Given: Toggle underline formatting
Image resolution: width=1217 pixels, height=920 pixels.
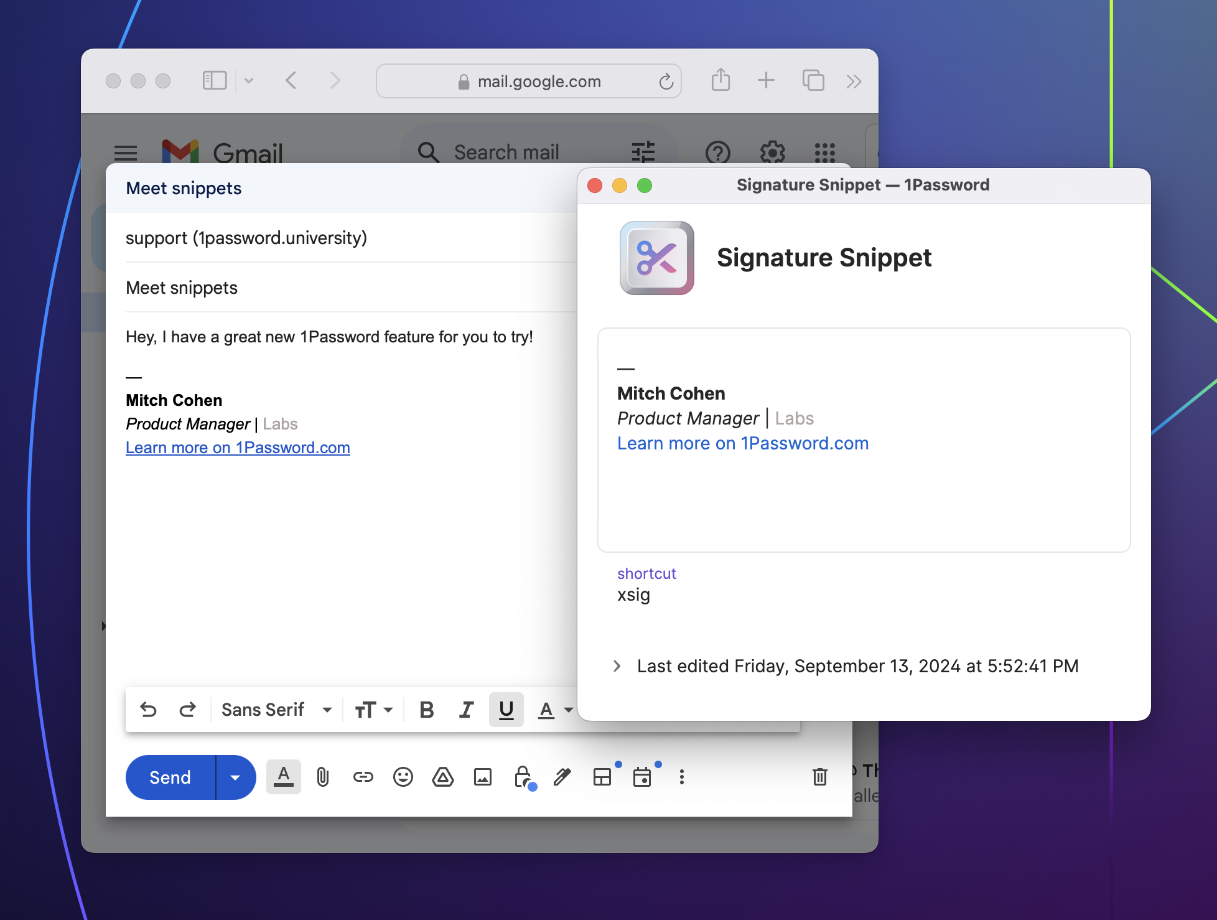Looking at the screenshot, I should [506, 710].
